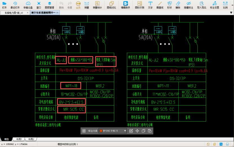Viewport: 234px width, 147px height.
Task: Select BV-2*2.5+E2.5 in the AL-JL1 table
Action: 71,102
